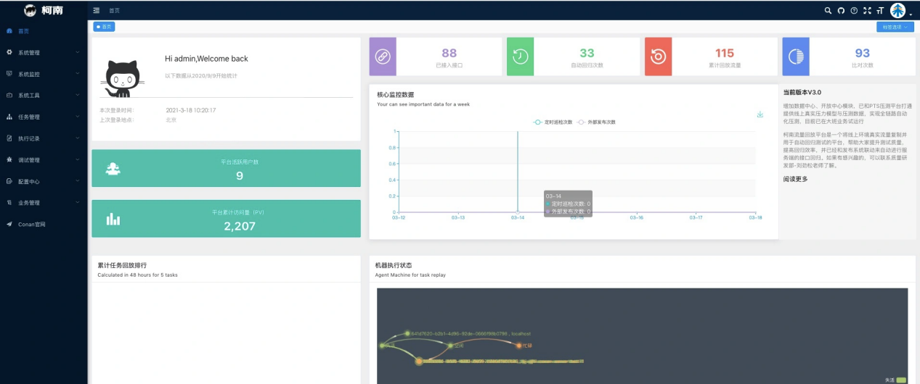Click the help question mark icon
920x384 pixels.
coord(854,11)
